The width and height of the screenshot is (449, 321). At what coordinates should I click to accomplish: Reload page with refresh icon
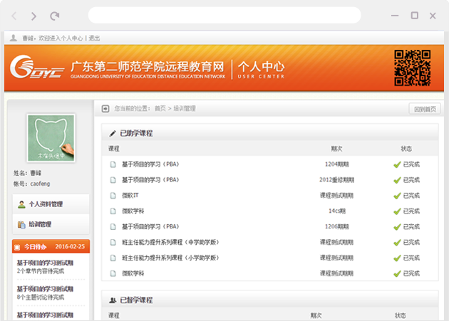pyautogui.click(x=55, y=16)
